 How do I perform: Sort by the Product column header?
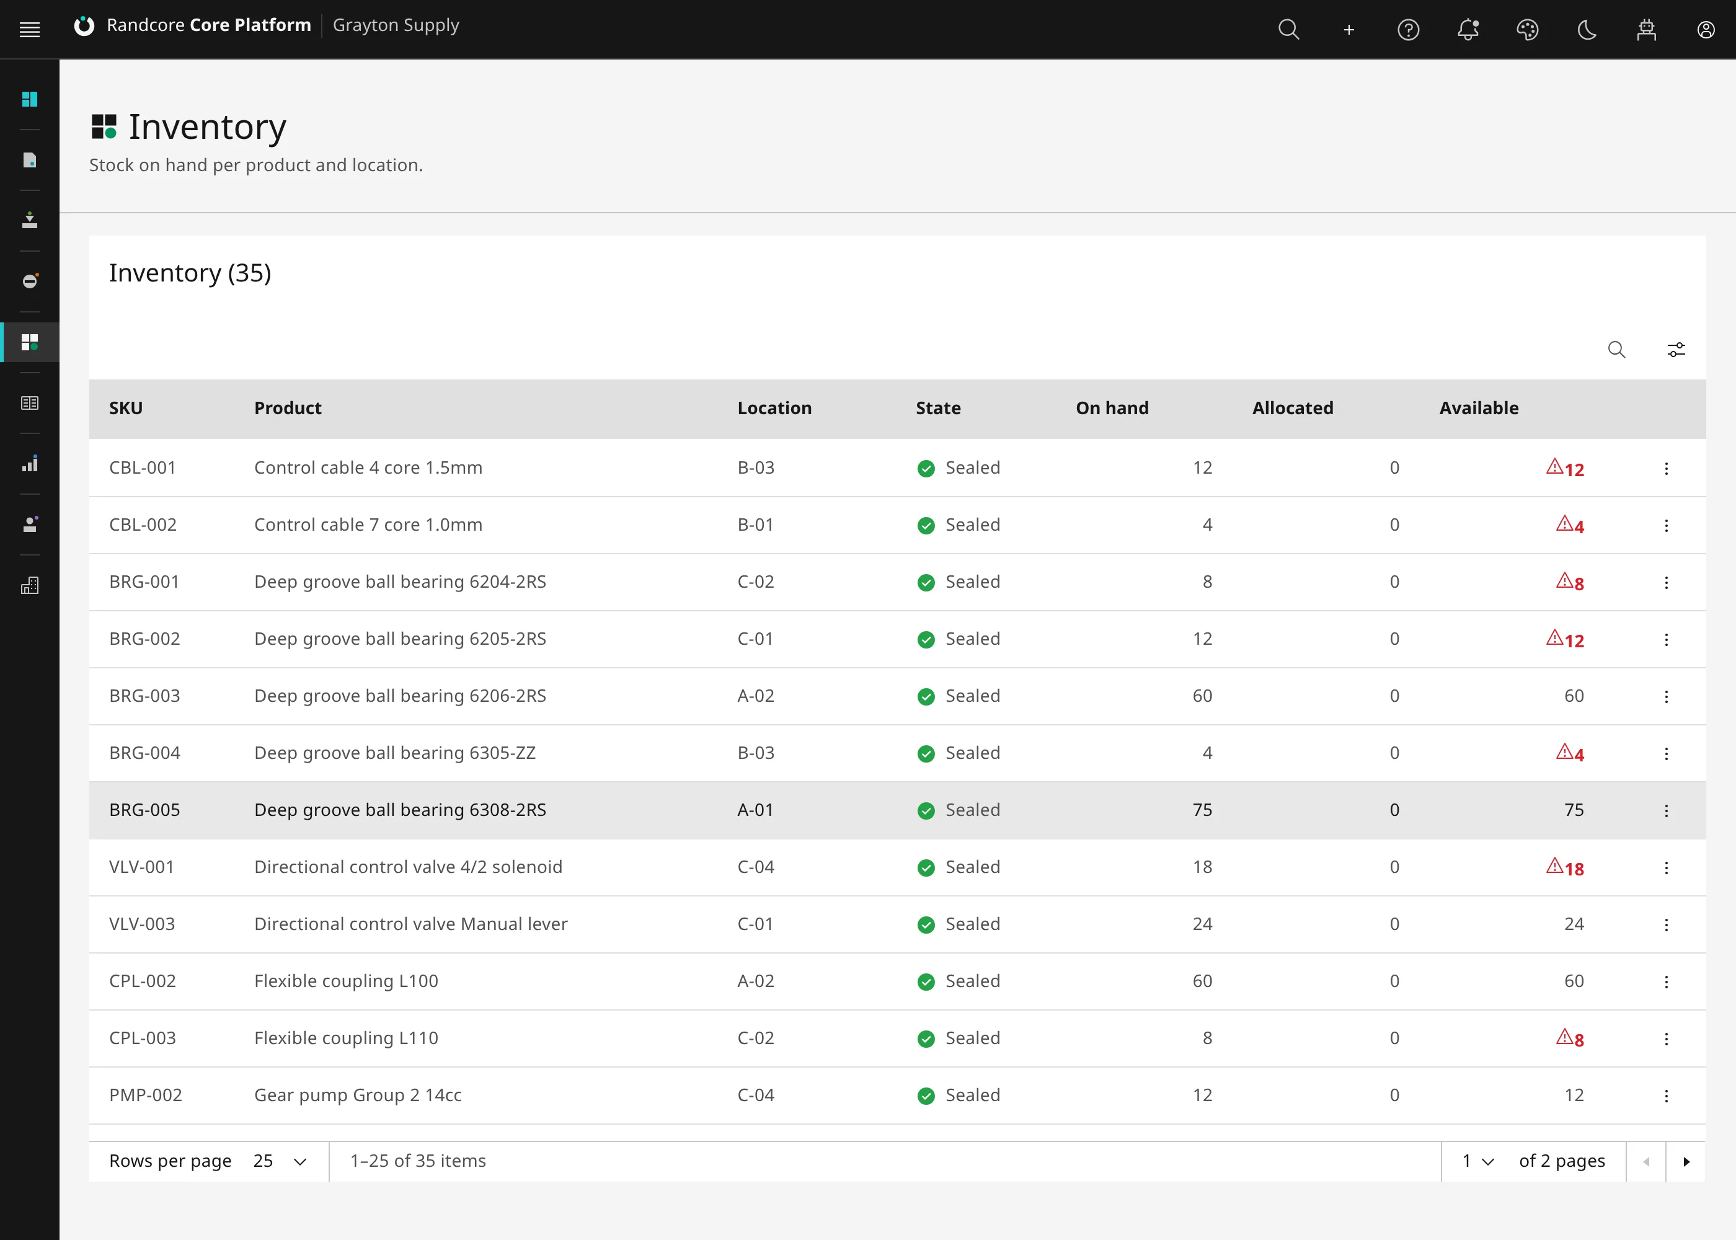288,409
